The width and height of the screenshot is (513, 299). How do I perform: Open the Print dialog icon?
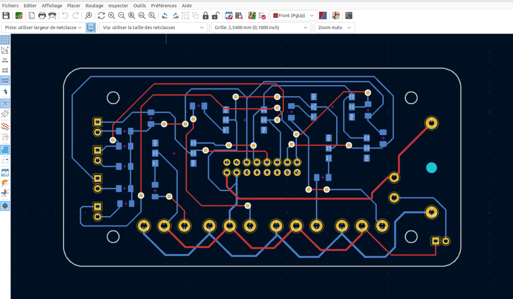43,15
